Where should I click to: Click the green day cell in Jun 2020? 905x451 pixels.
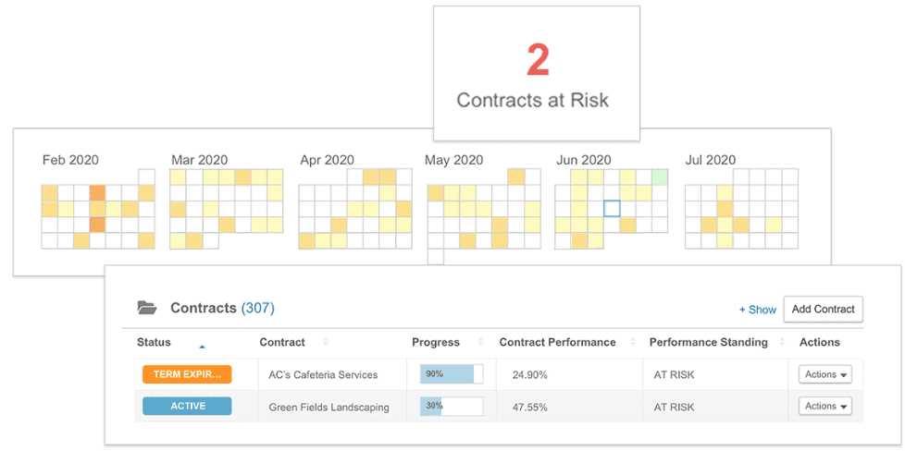660,177
